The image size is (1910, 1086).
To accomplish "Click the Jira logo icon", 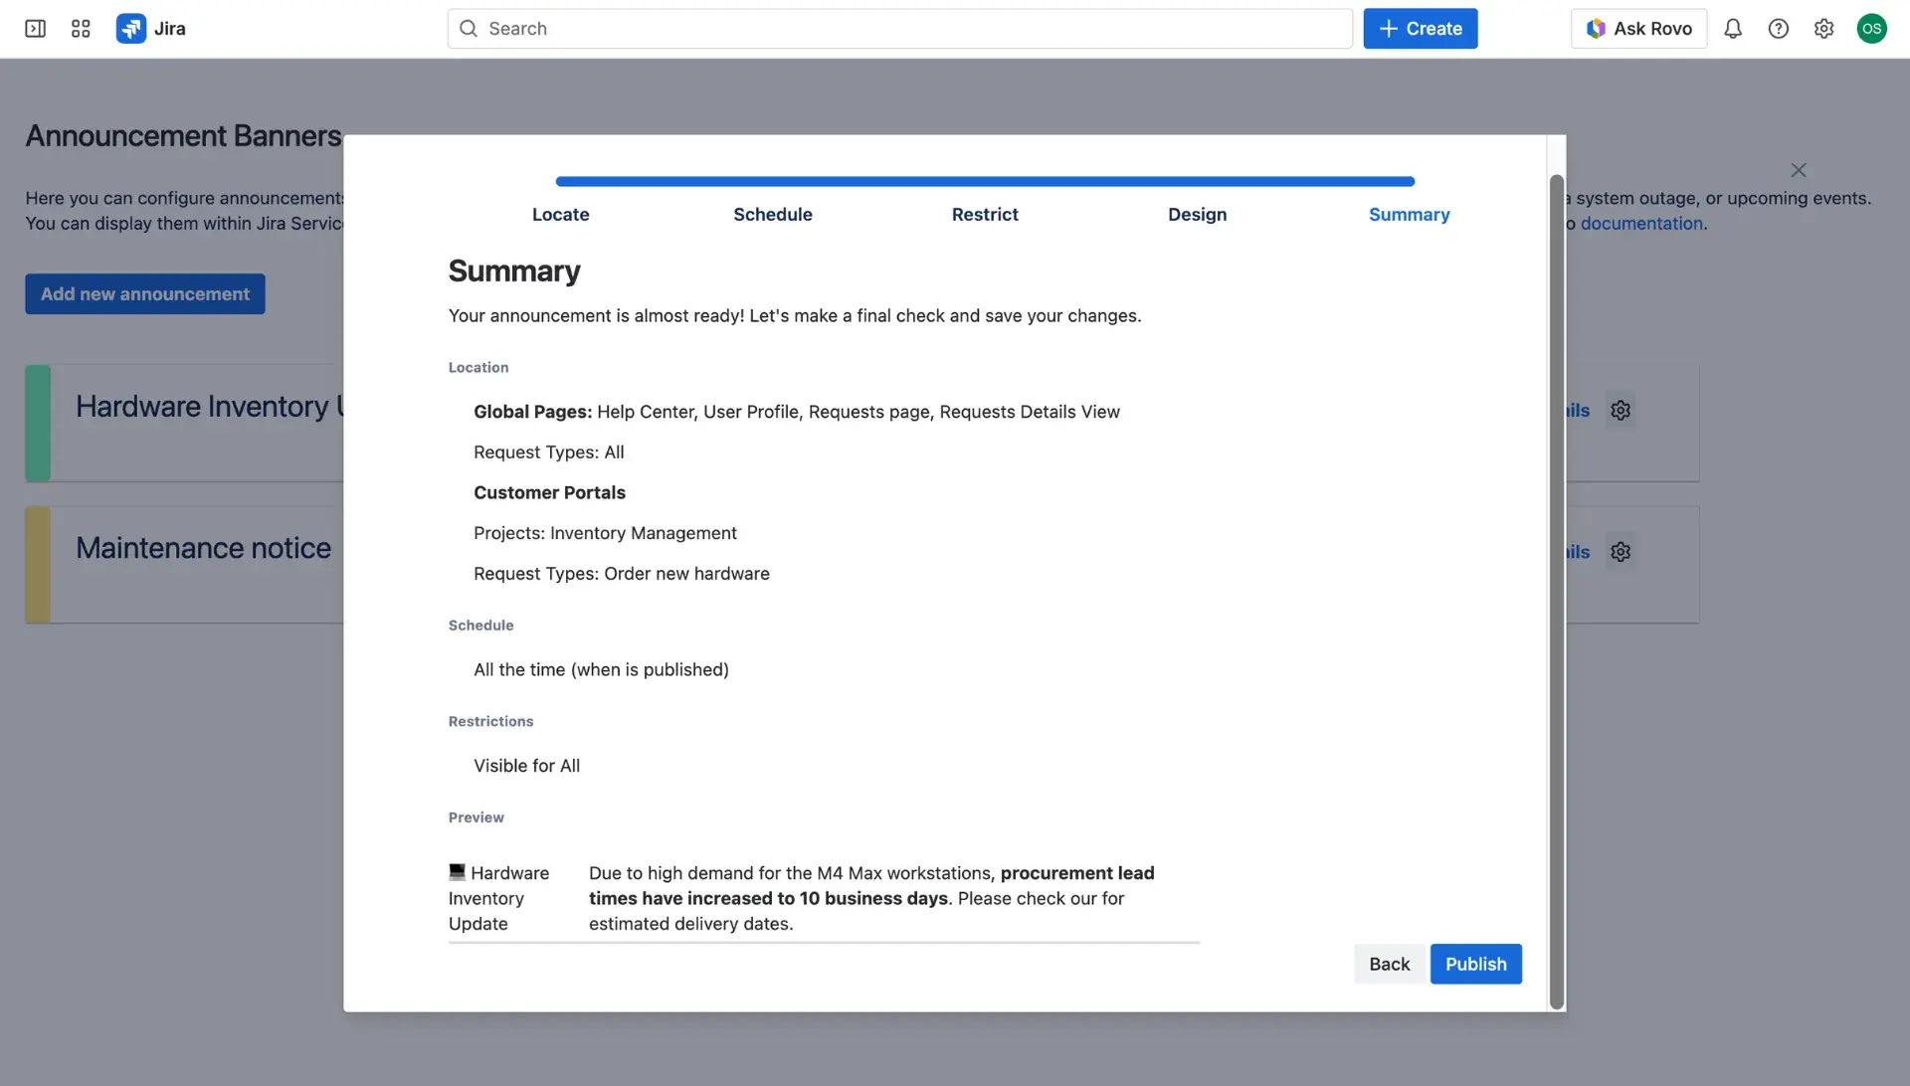I will (130, 28).
